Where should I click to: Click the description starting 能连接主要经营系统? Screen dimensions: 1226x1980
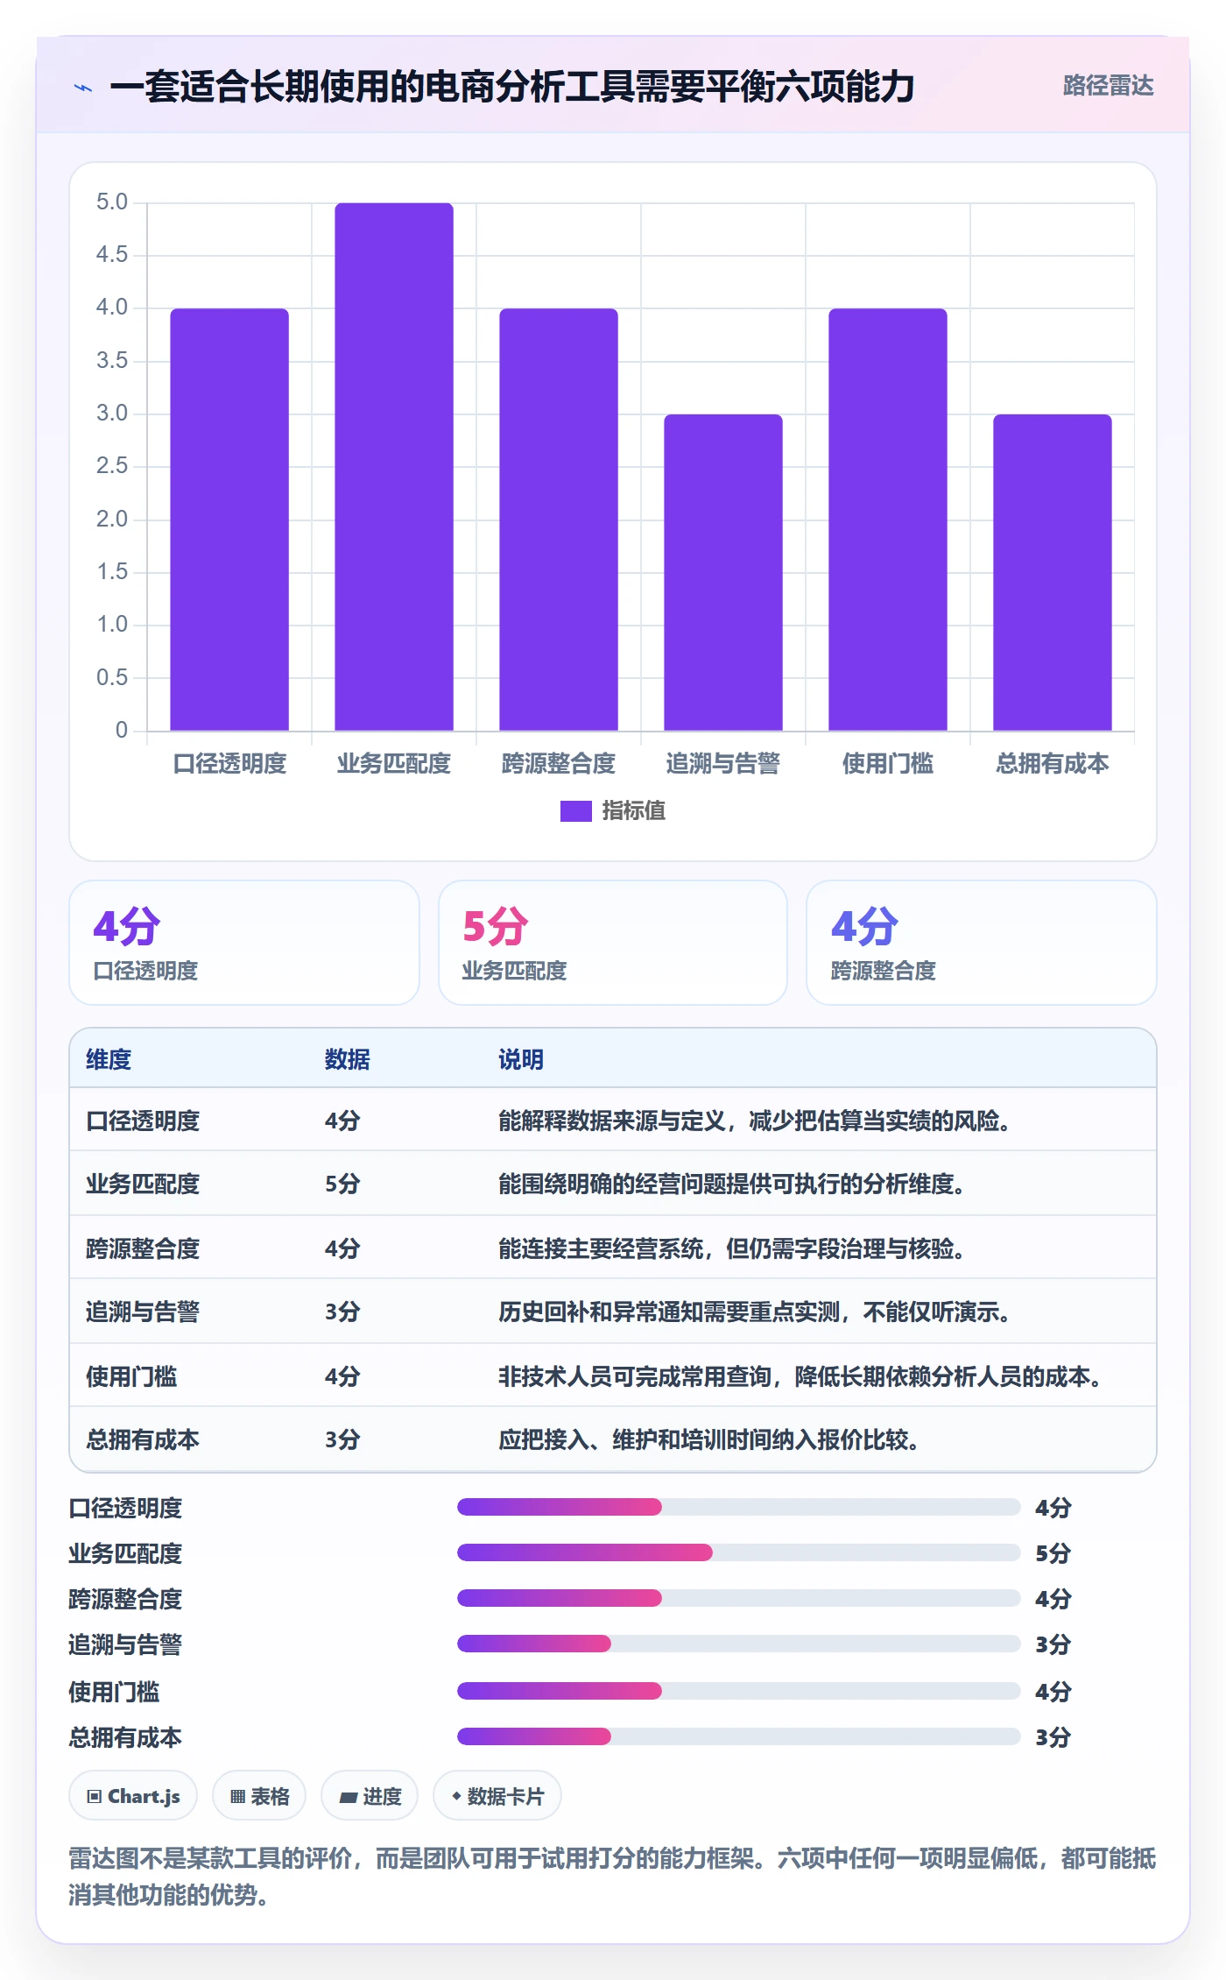pos(732,1249)
